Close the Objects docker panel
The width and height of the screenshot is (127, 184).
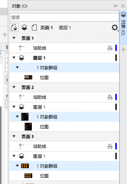[123, 6]
